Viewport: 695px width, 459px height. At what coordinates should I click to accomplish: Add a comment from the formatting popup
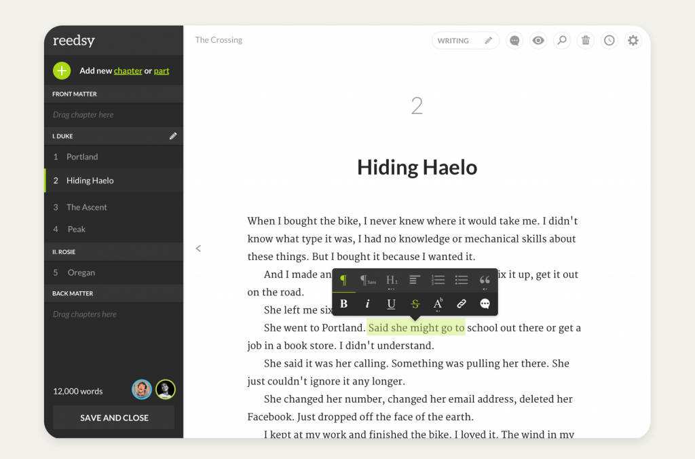pyautogui.click(x=485, y=304)
